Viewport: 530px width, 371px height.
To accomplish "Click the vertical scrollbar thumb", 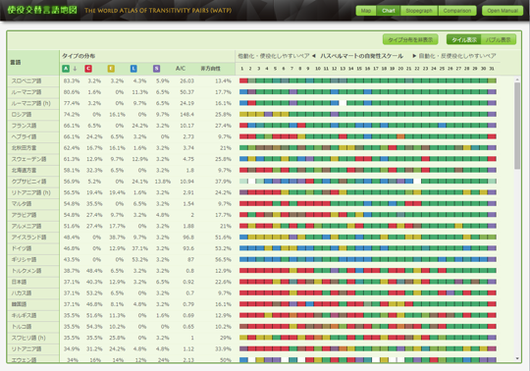I will 517,126.
